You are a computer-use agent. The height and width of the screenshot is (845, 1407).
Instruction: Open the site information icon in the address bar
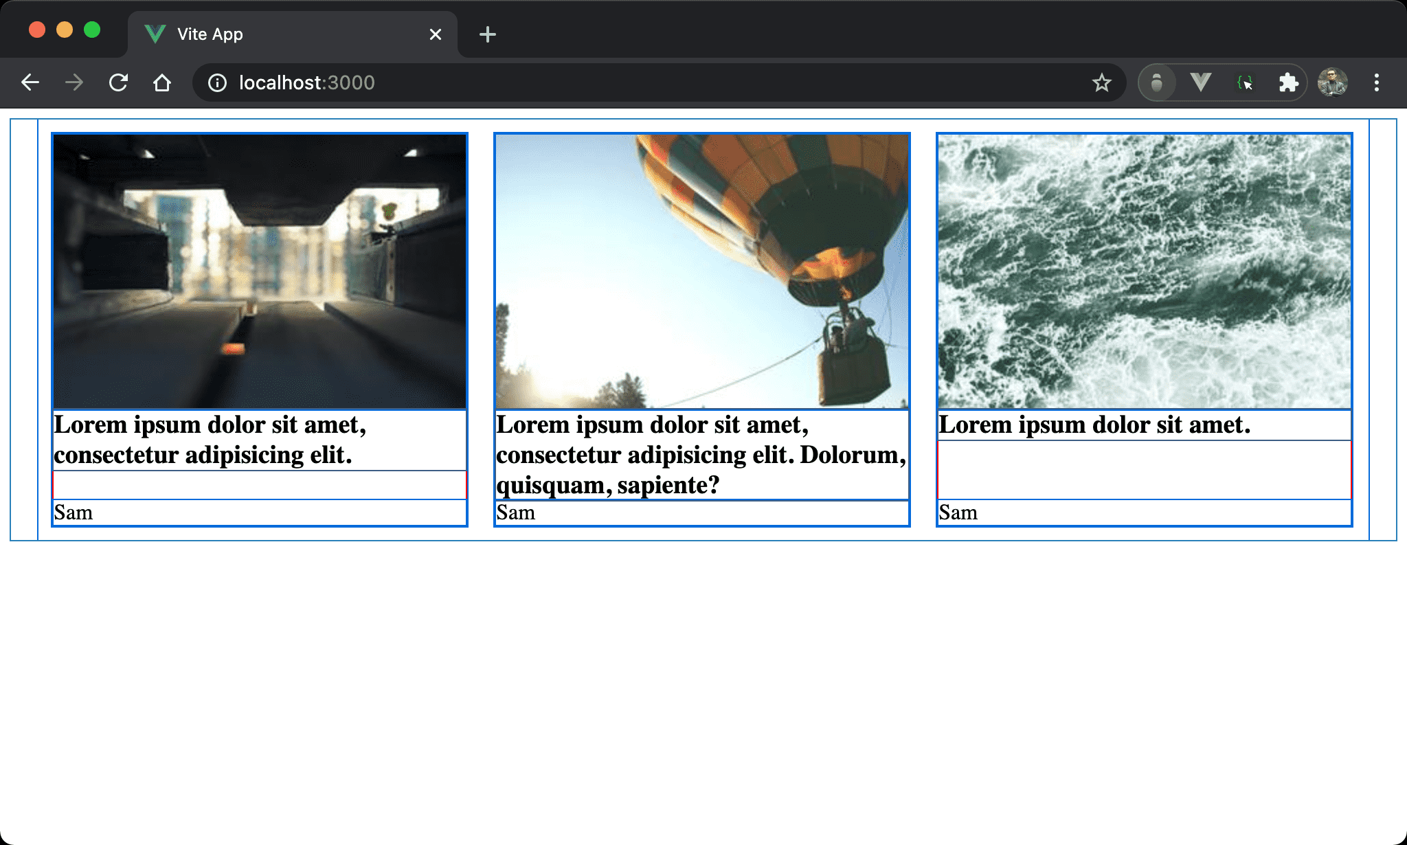click(x=217, y=83)
